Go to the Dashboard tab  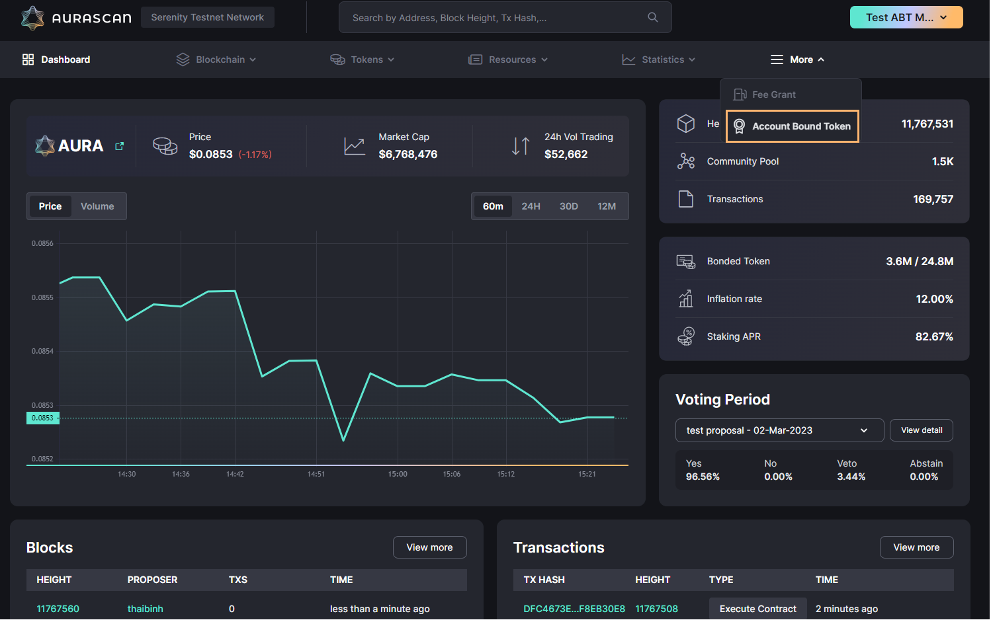coord(56,59)
